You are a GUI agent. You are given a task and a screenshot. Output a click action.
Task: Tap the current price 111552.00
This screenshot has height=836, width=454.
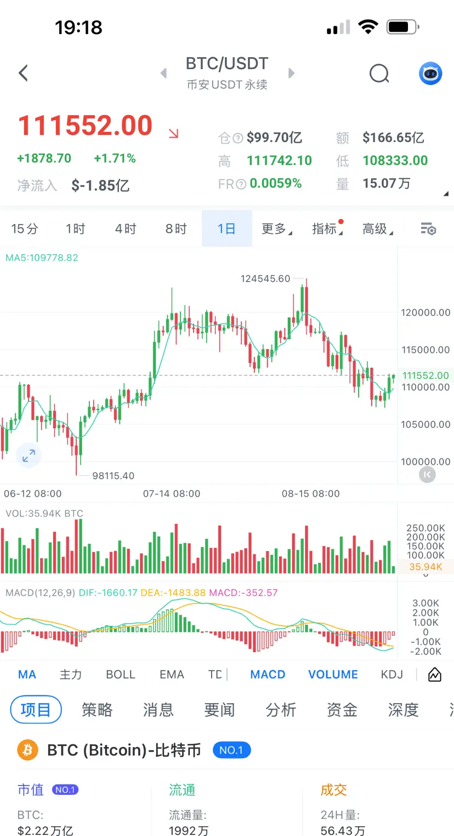(x=86, y=125)
